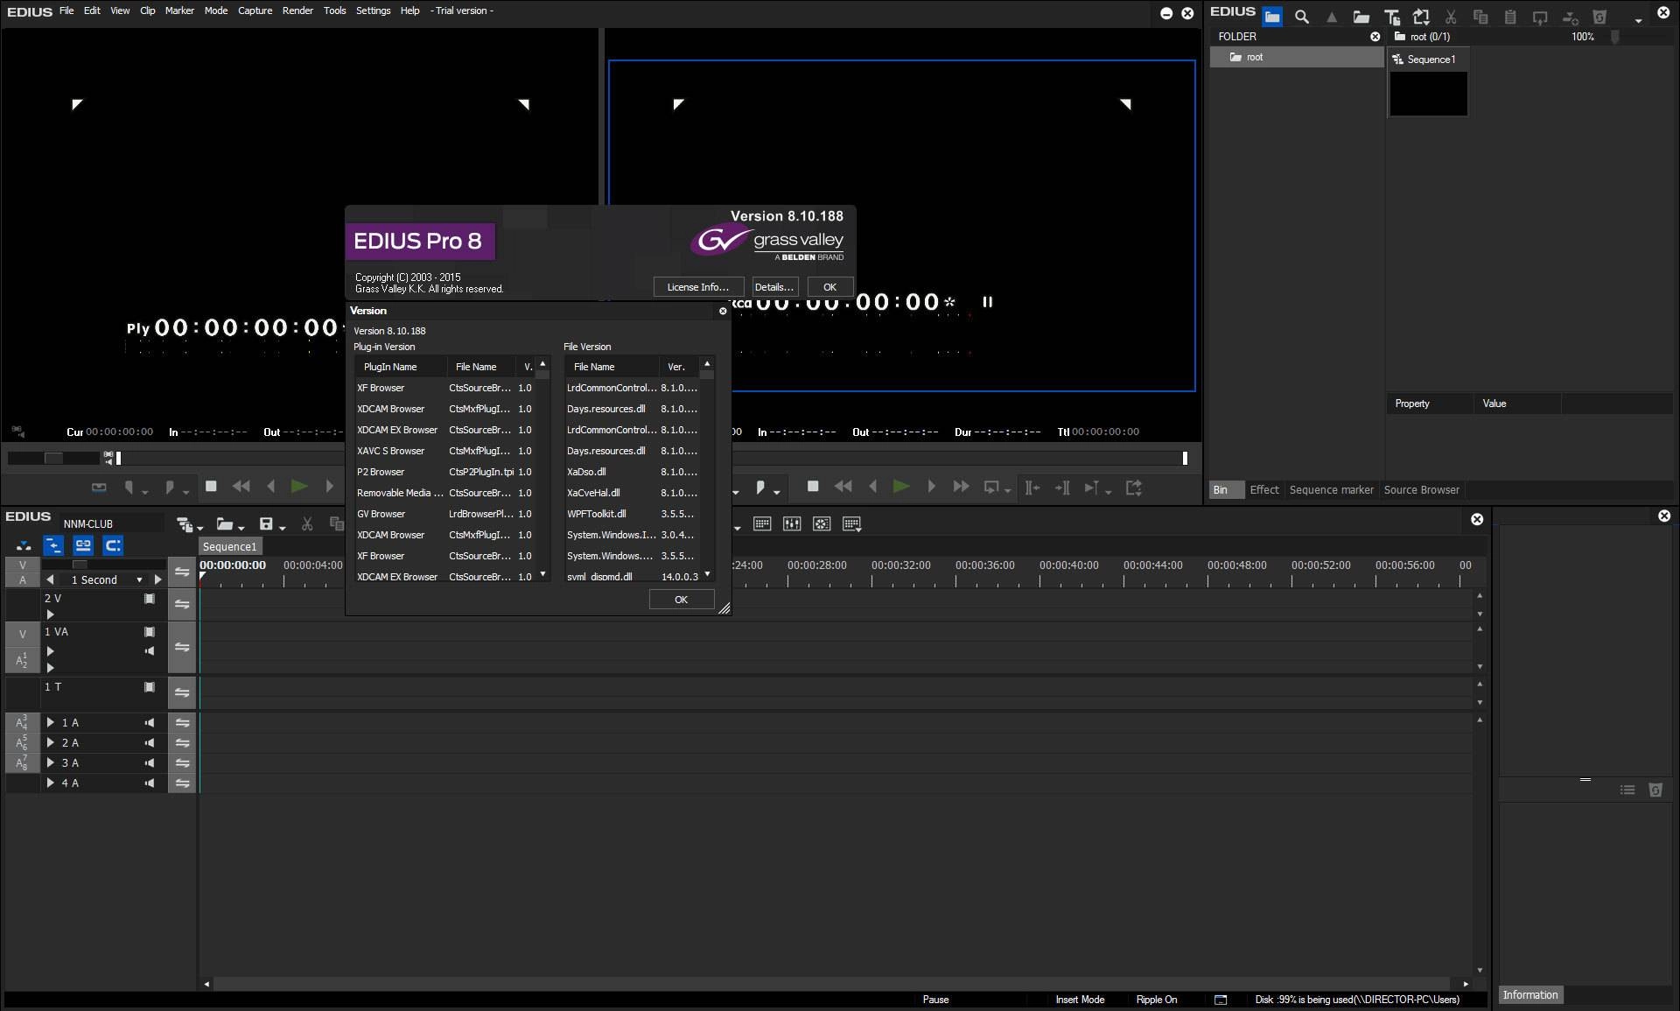Click the Toggle Bin Window display icon
Viewport: 1680px width, 1011px height.
762,523
